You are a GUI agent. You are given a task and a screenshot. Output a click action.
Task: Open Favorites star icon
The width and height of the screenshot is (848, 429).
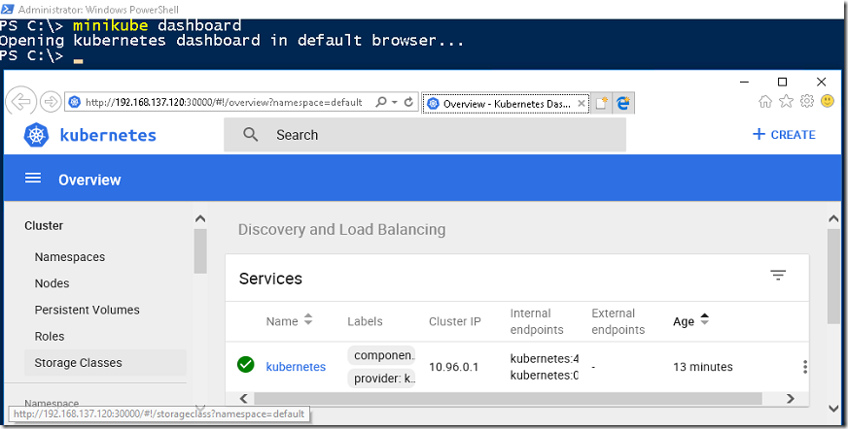click(x=786, y=102)
